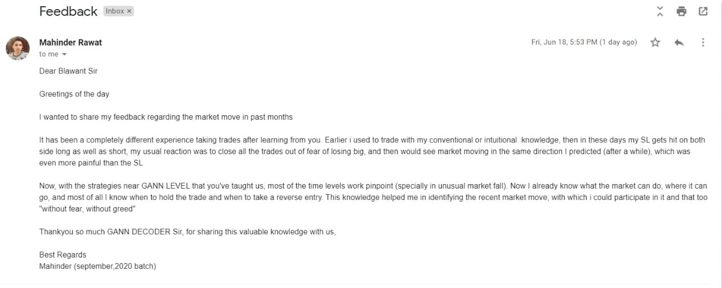The height and width of the screenshot is (288, 722).
Task: Click the Fri, Jun 18 timestamp
Action: [584, 42]
